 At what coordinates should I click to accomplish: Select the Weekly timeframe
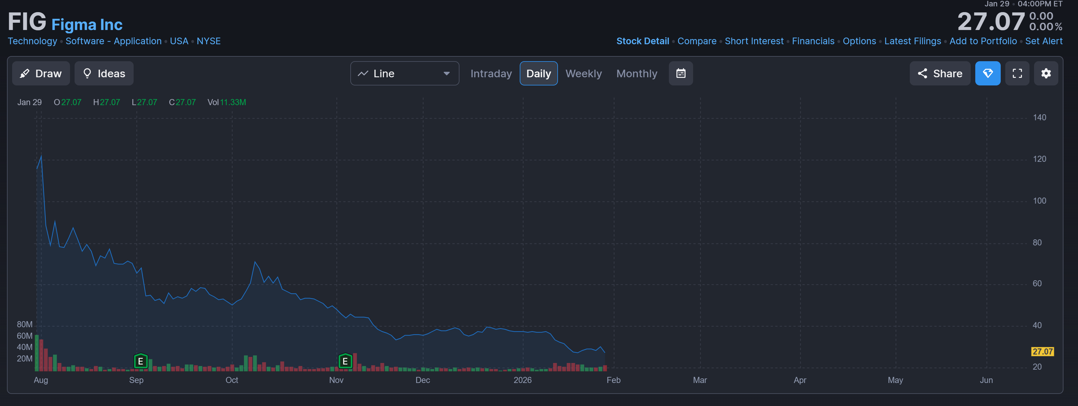point(583,74)
